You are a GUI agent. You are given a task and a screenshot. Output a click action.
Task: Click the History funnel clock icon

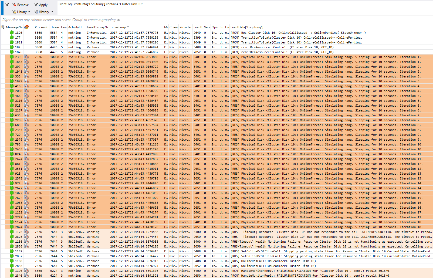click(35, 12)
